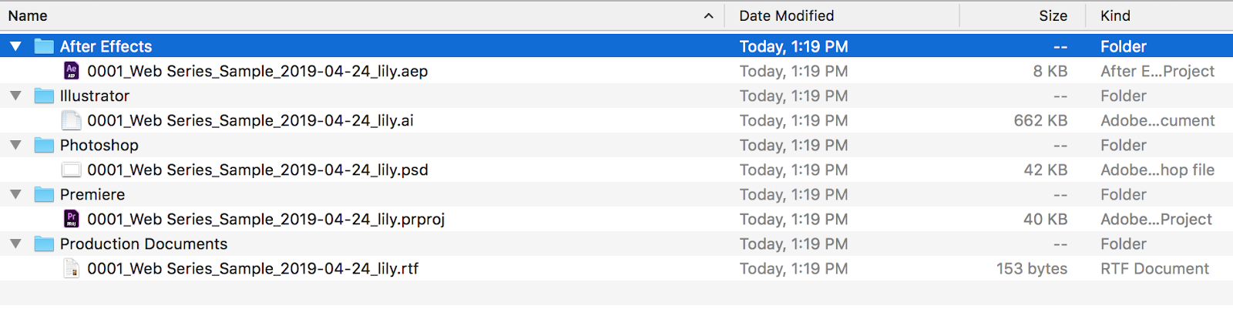Click the After Effects folder icon
This screenshot has width=1233, height=326.
tap(45, 46)
